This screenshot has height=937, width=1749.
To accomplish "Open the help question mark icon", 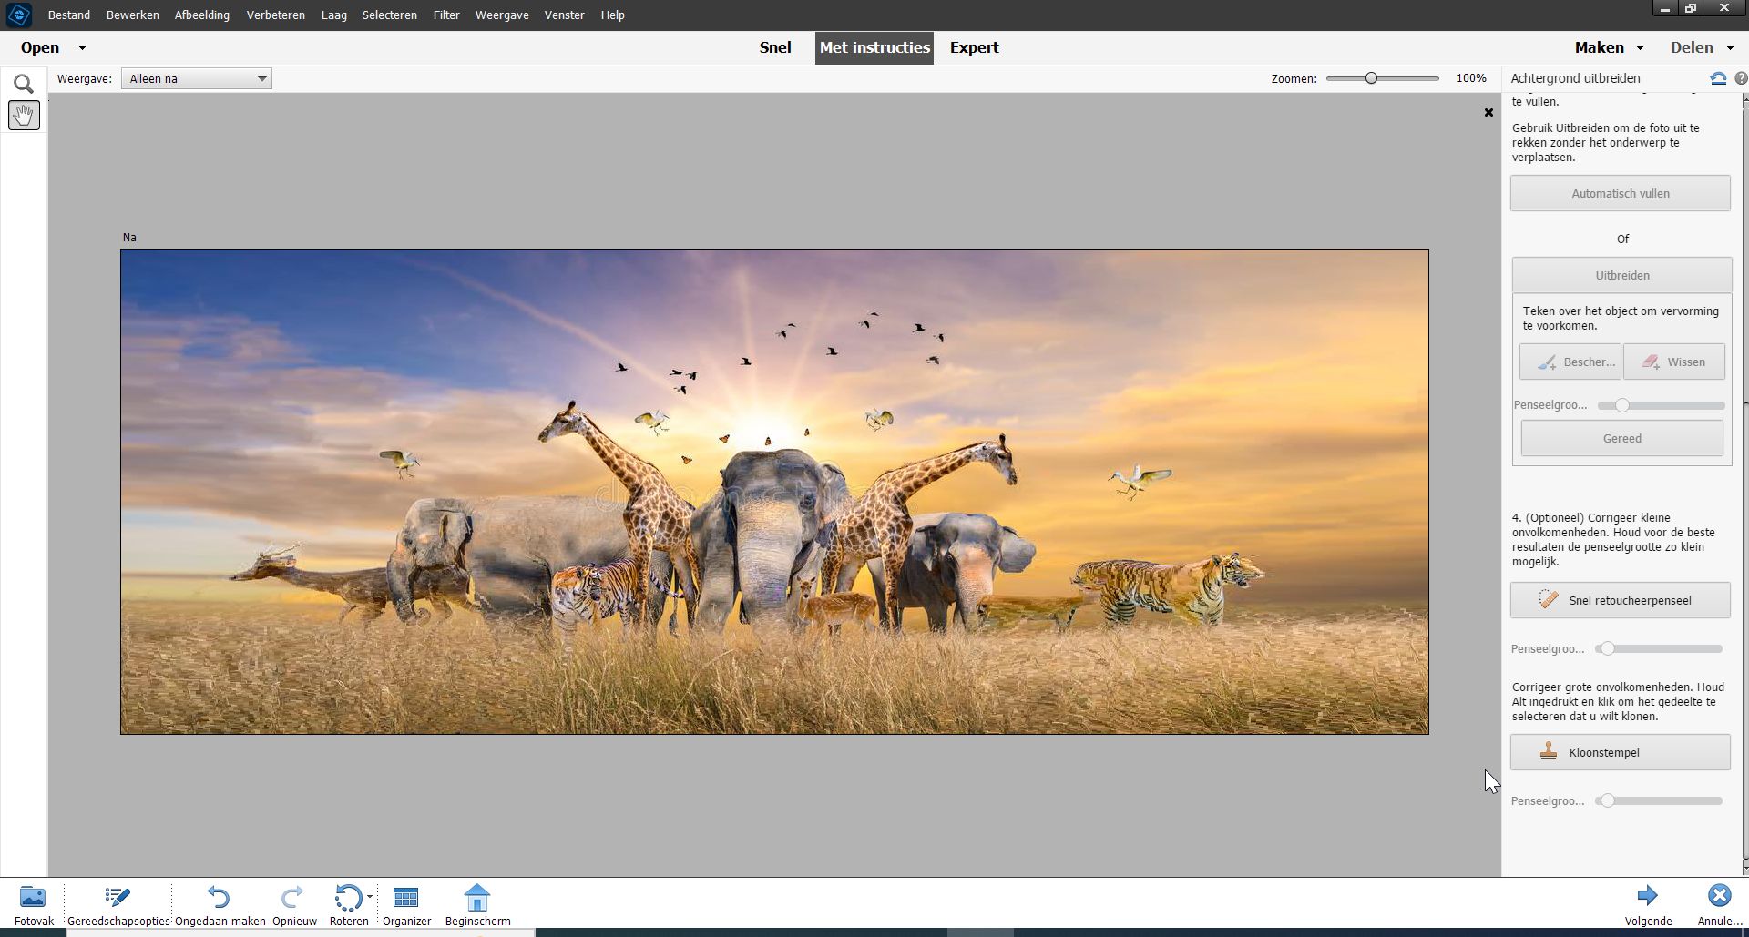I will pyautogui.click(x=1741, y=78).
